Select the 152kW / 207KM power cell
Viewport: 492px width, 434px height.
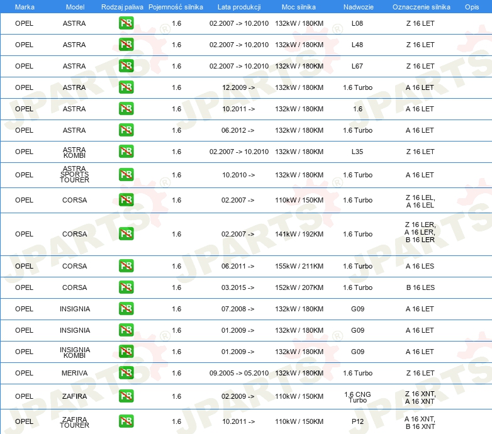pos(299,287)
